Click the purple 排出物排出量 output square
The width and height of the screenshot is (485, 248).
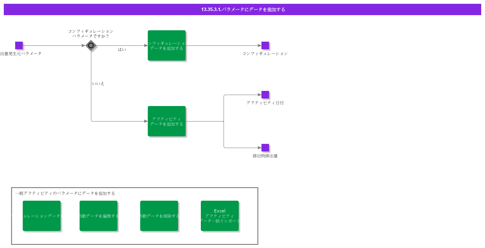click(x=265, y=148)
